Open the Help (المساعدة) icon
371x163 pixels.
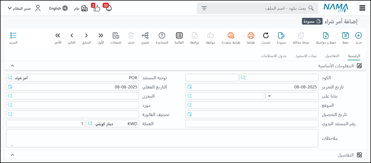[162, 36]
